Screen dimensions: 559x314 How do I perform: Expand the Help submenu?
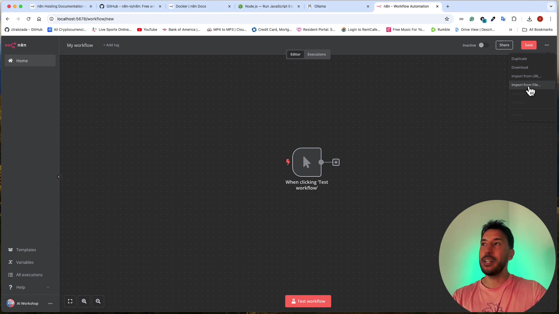(x=48, y=287)
